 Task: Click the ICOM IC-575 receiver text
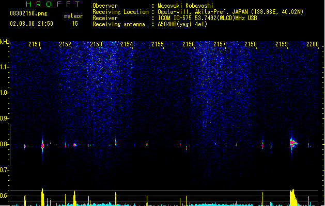[208, 18]
